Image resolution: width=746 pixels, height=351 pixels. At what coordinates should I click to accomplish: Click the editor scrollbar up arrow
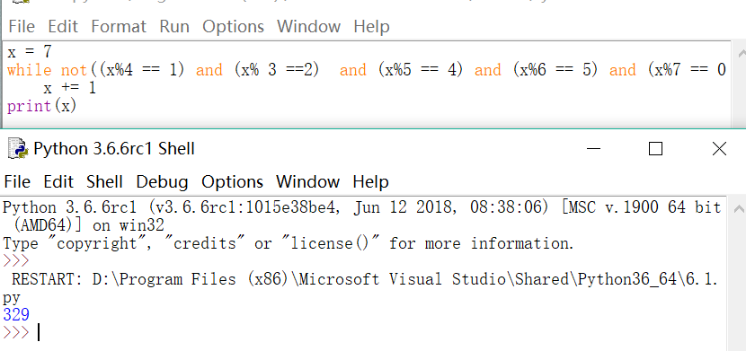[x=742, y=53]
